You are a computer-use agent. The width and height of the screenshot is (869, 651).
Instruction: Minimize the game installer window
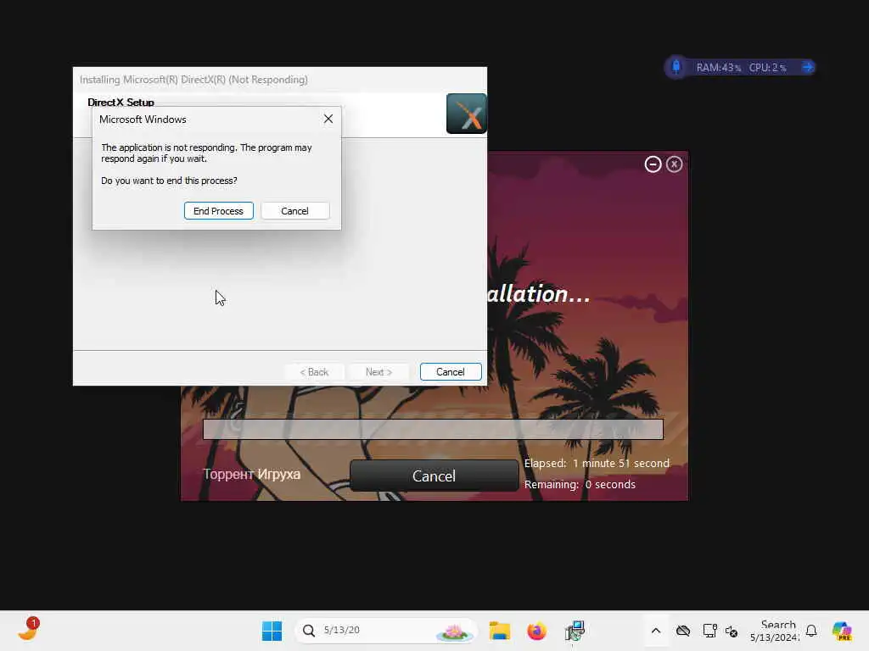coord(653,164)
